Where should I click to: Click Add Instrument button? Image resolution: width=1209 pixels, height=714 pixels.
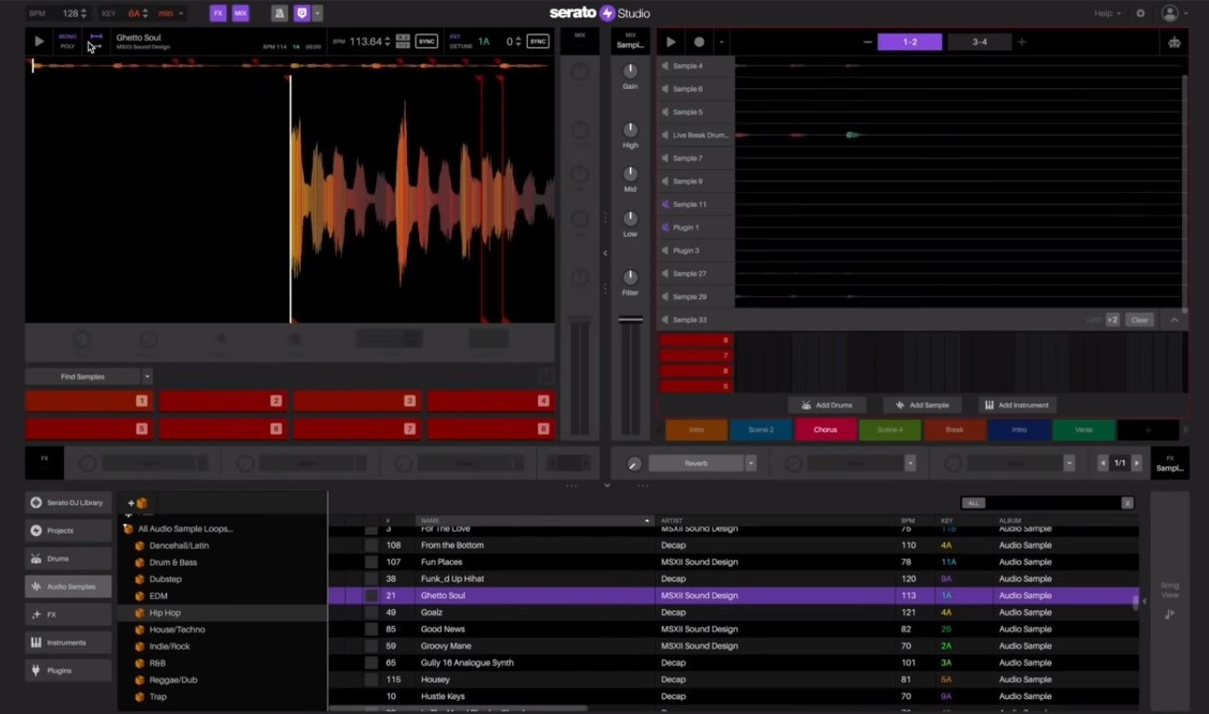point(1017,405)
